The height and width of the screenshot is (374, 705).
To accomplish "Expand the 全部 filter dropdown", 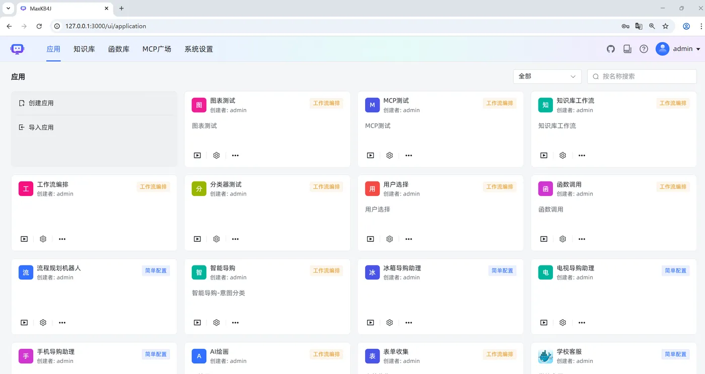I will pyautogui.click(x=547, y=76).
